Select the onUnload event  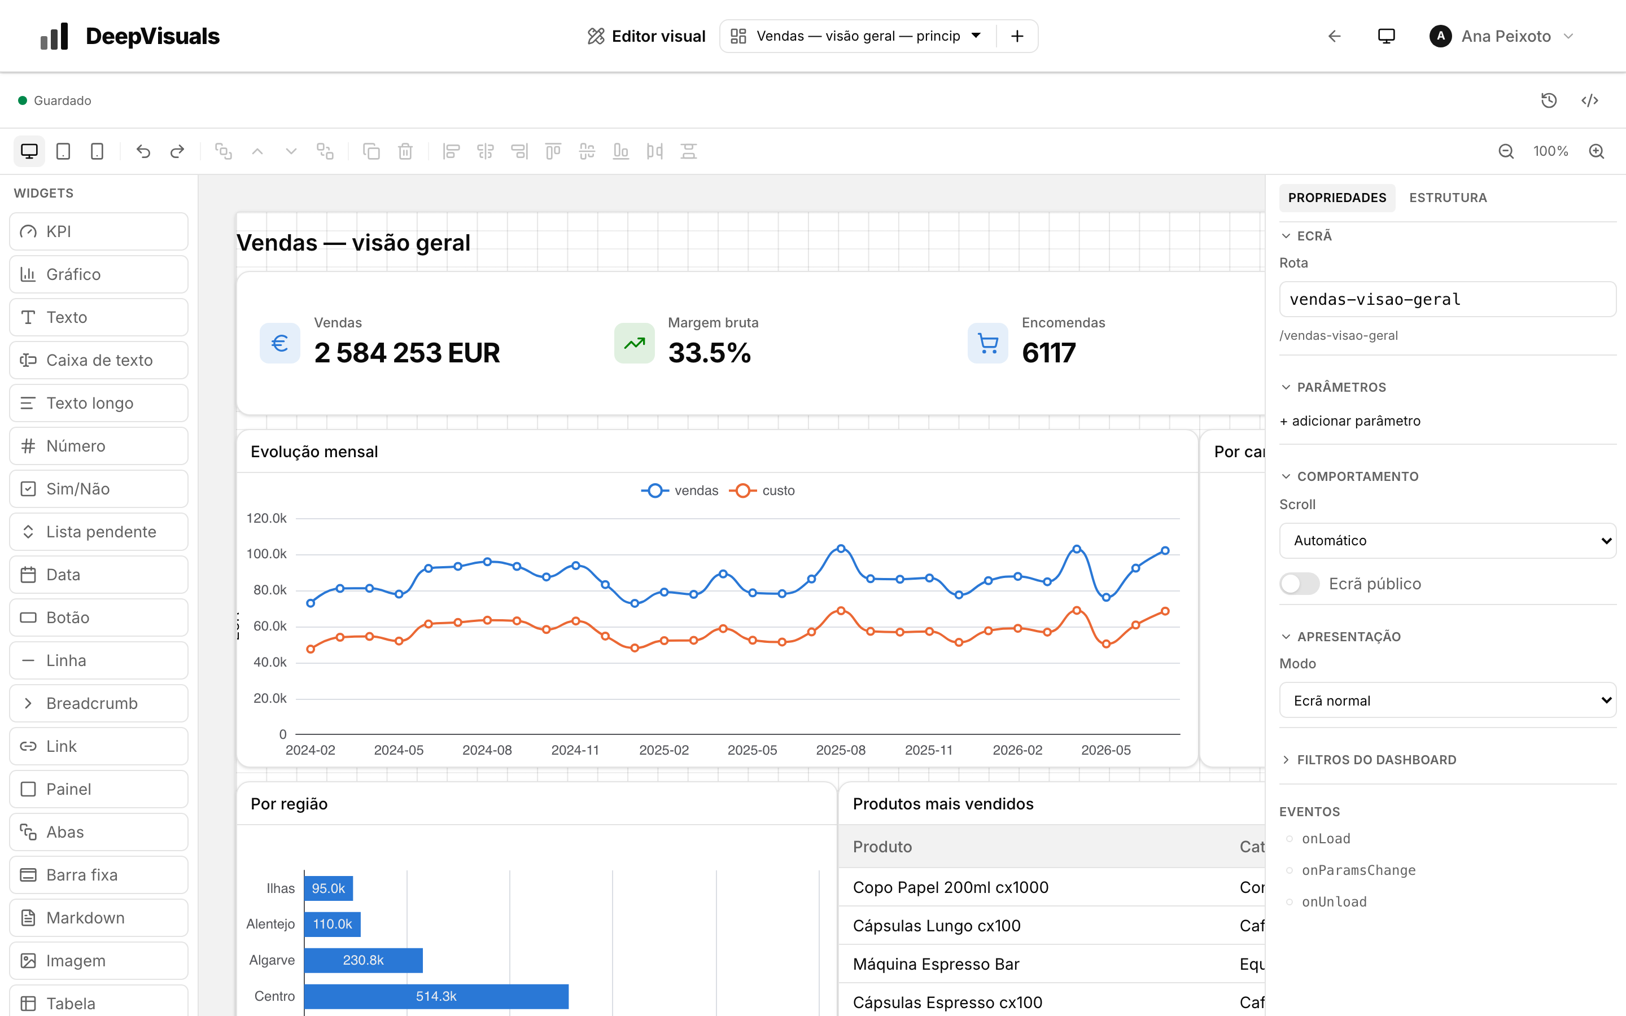(1334, 902)
